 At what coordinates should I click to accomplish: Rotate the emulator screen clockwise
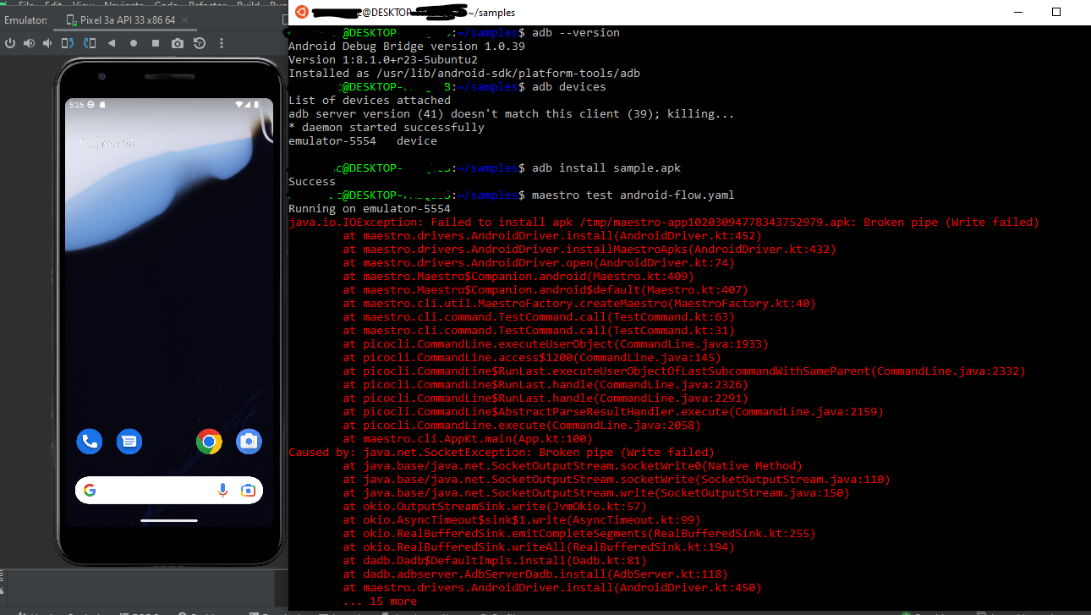[x=89, y=44]
